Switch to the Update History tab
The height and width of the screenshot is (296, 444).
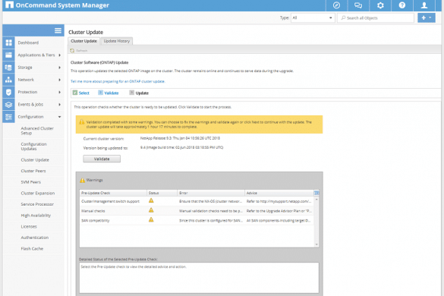click(117, 41)
